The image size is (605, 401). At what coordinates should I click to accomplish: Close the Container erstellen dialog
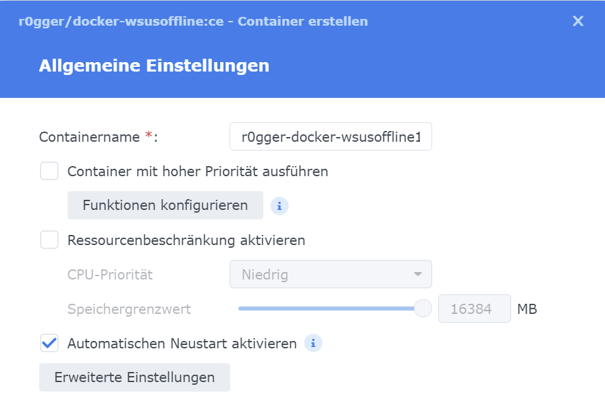[578, 21]
